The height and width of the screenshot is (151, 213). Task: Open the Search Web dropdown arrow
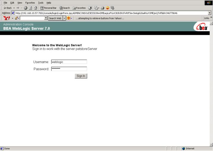64,18
